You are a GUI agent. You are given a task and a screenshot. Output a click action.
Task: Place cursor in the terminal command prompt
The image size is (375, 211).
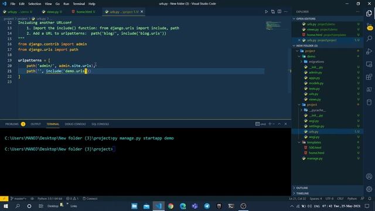tap(114, 149)
